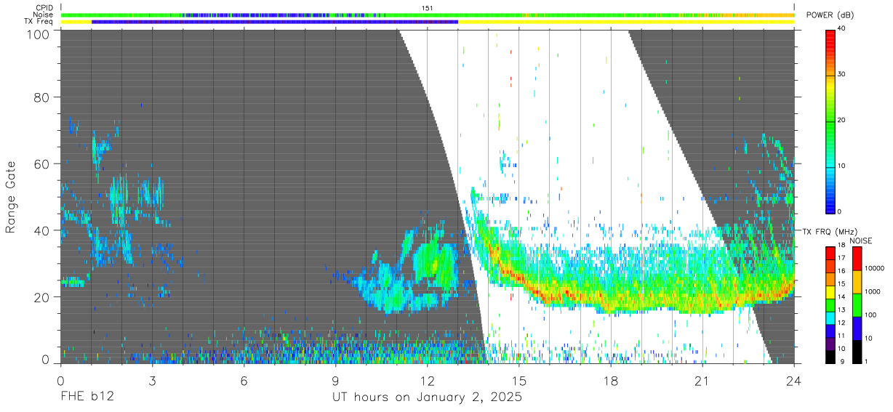
Task: Click the 24 hour tick on UT axis
Action: point(793,379)
